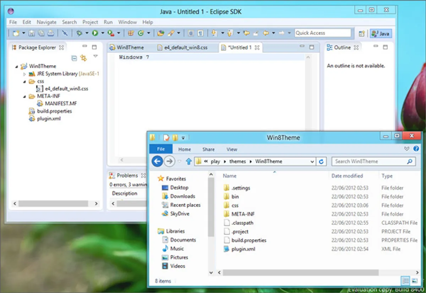Click Package Explorer horizontal scrollbar
Viewport: 426px width, 293px height.
point(53,204)
